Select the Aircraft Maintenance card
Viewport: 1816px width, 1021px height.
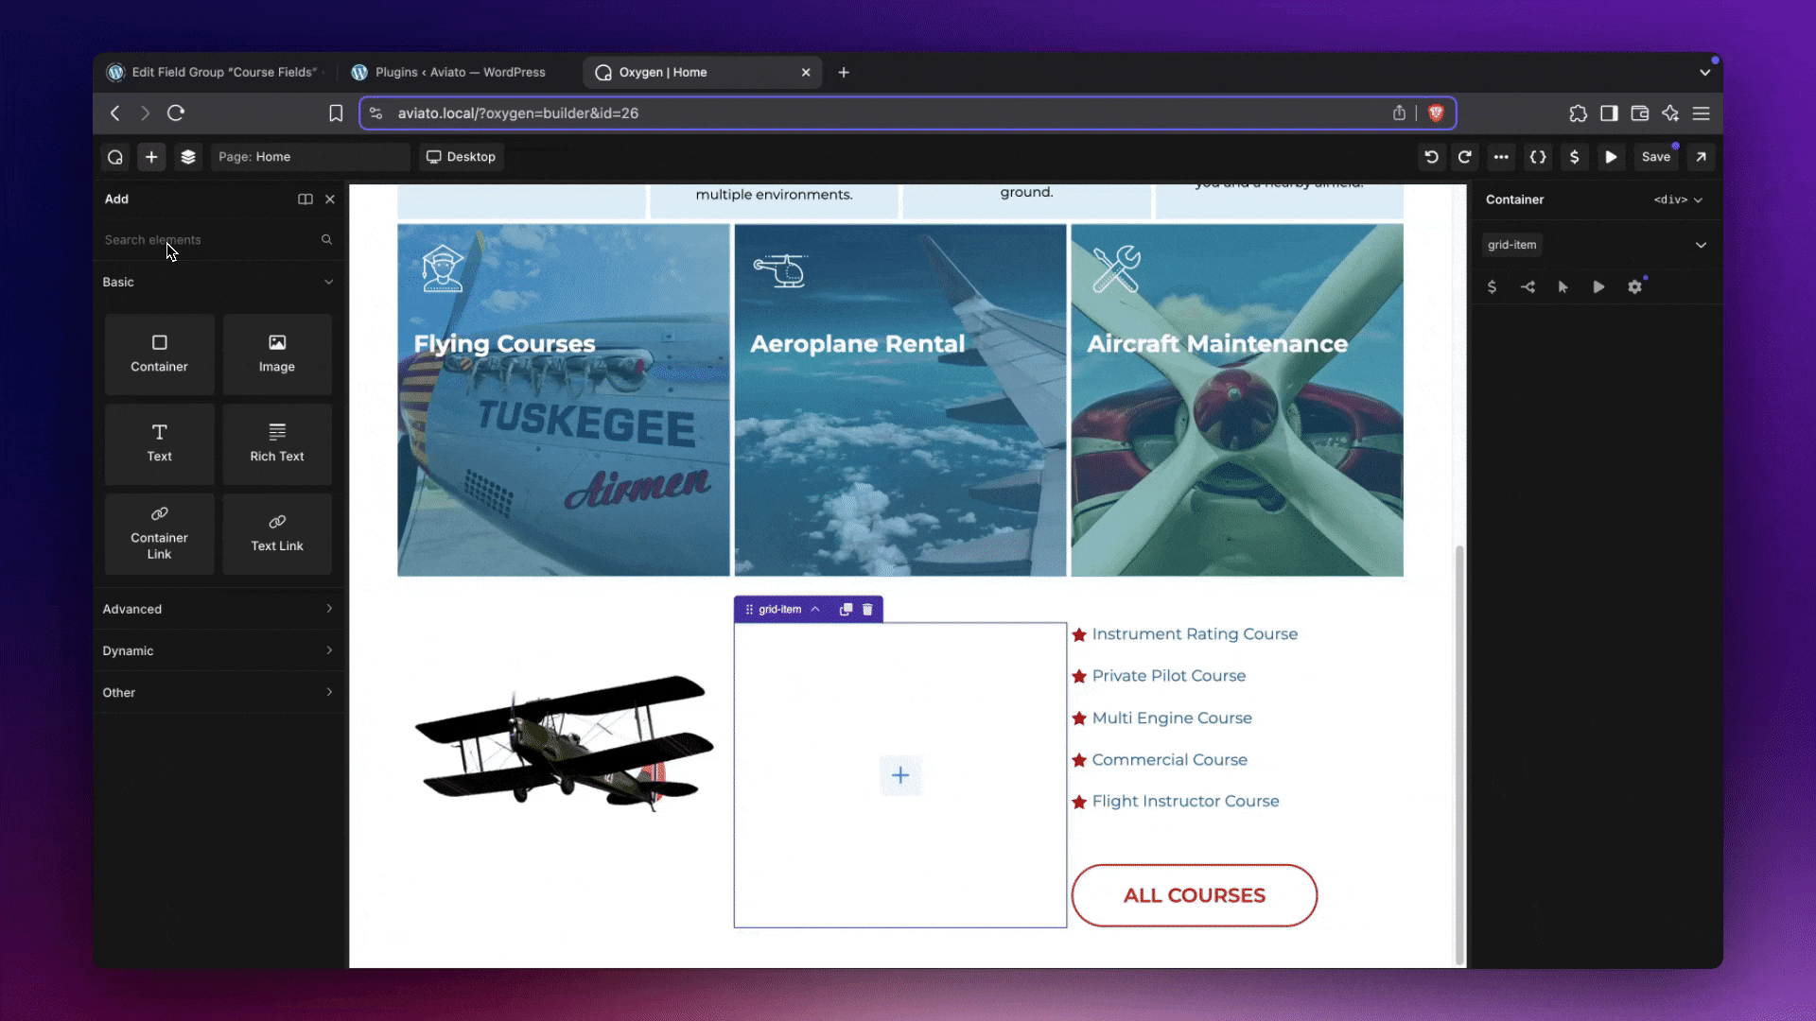(1237, 400)
